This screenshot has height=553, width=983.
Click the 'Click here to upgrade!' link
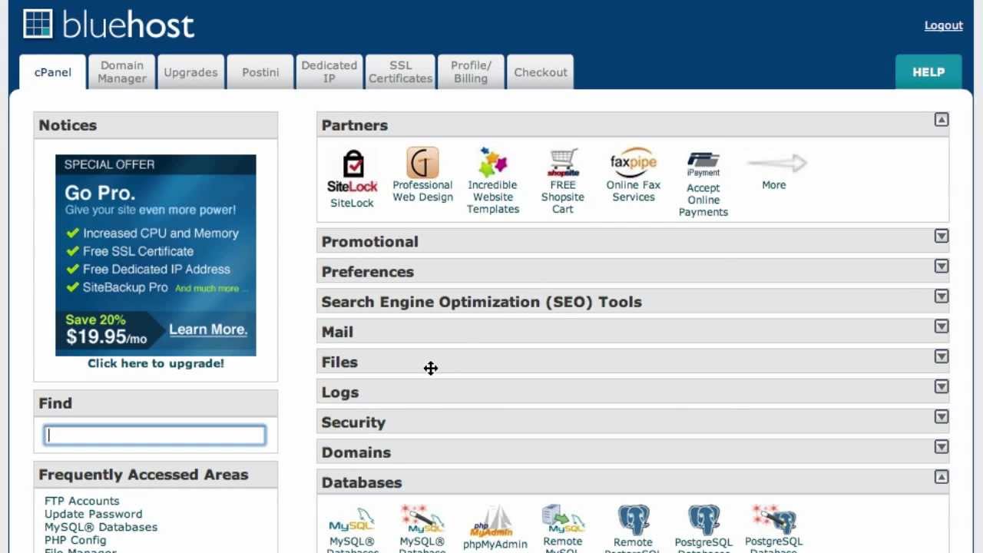pyautogui.click(x=156, y=363)
